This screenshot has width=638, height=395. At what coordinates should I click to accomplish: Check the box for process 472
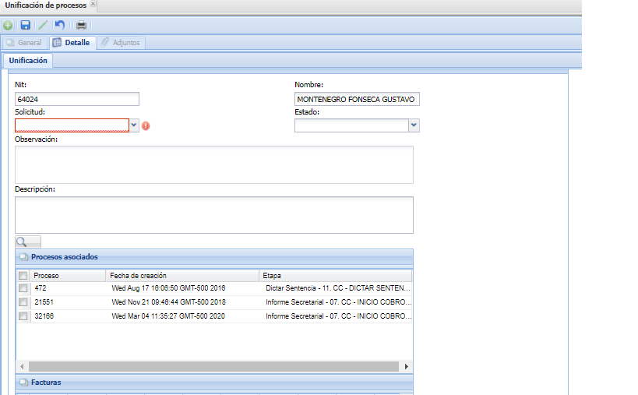coord(23,288)
